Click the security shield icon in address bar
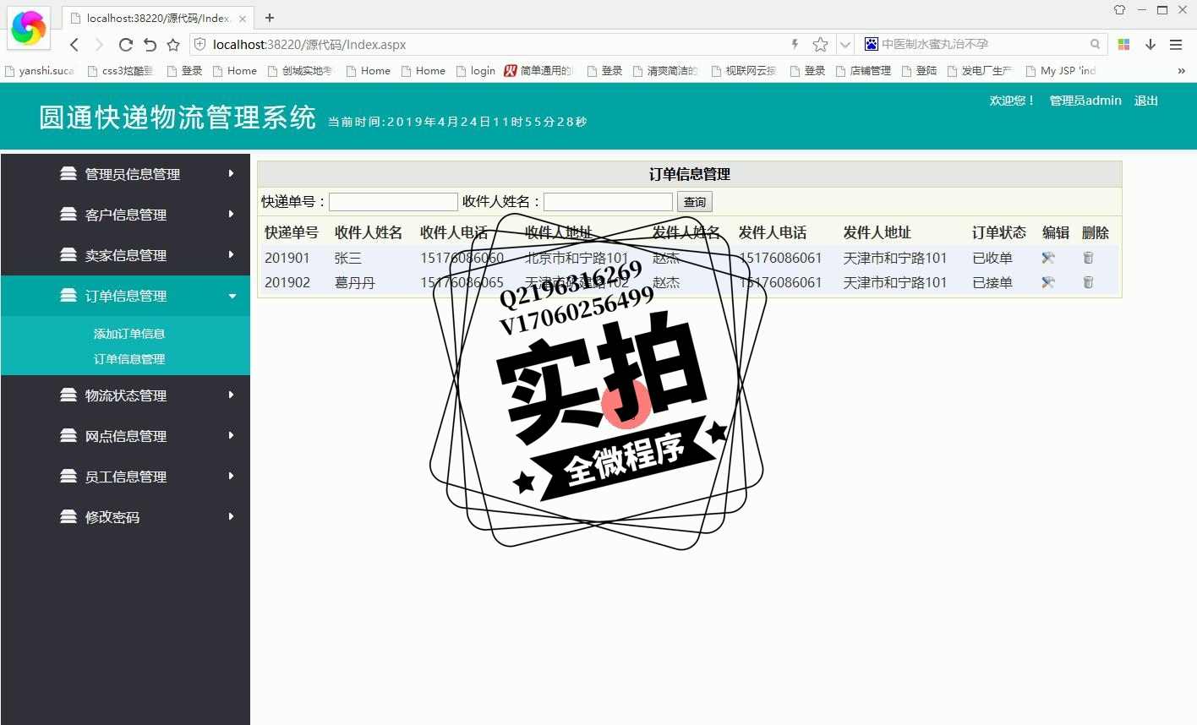 click(199, 44)
